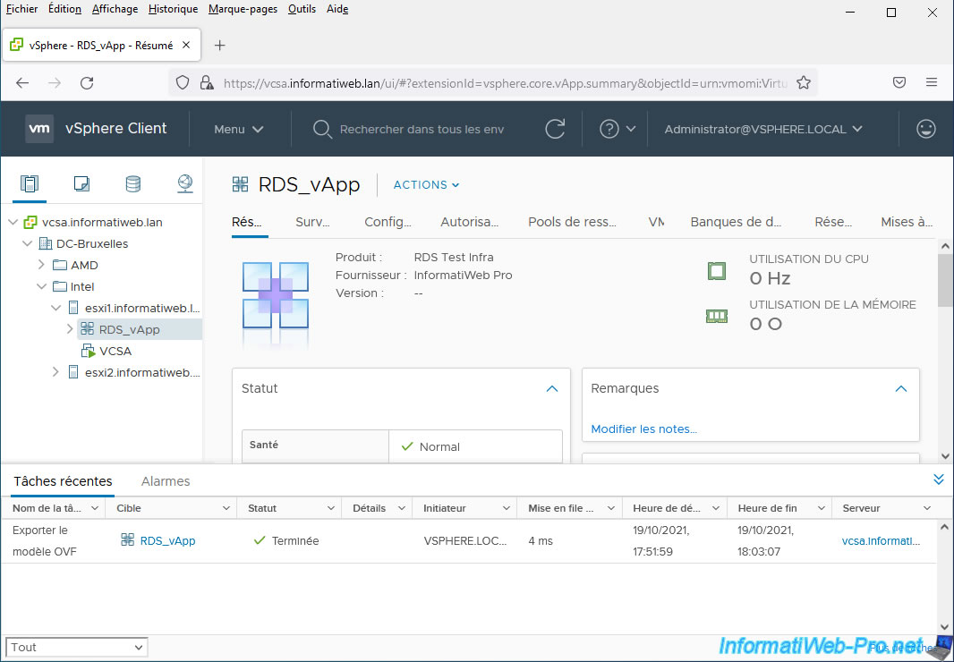Close the vSphere RDS_vApp browser tab
The width and height of the screenshot is (954, 662).
tap(186, 45)
